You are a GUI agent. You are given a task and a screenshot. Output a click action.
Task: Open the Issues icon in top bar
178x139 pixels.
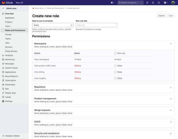147,3
